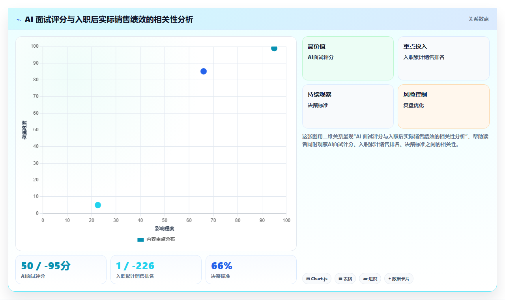Screen dimensions: 505x300
Task: Click the 入职累计销售排名 label under 1 / -226
Action: click(x=135, y=276)
